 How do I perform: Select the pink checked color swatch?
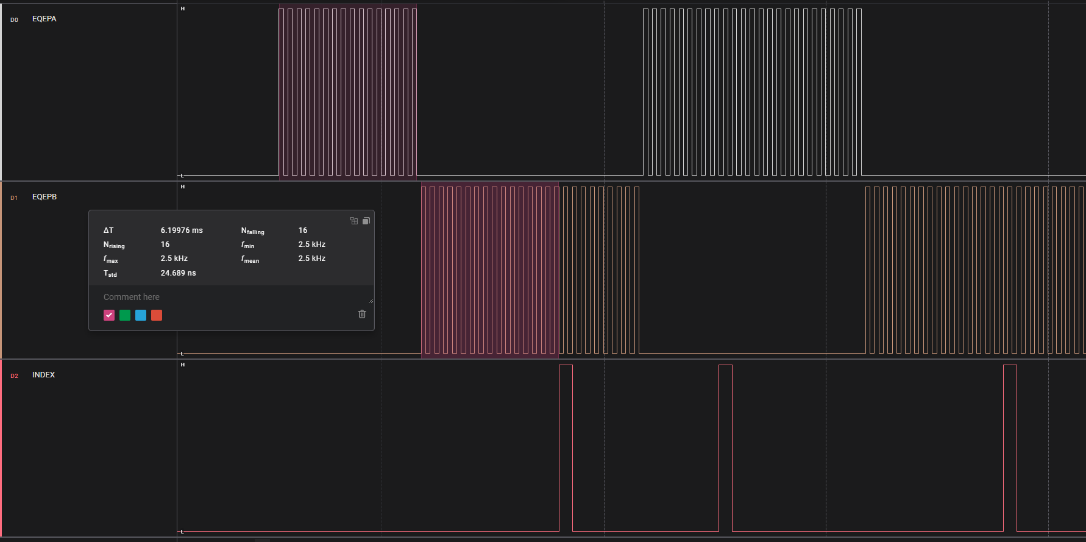tap(109, 315)
